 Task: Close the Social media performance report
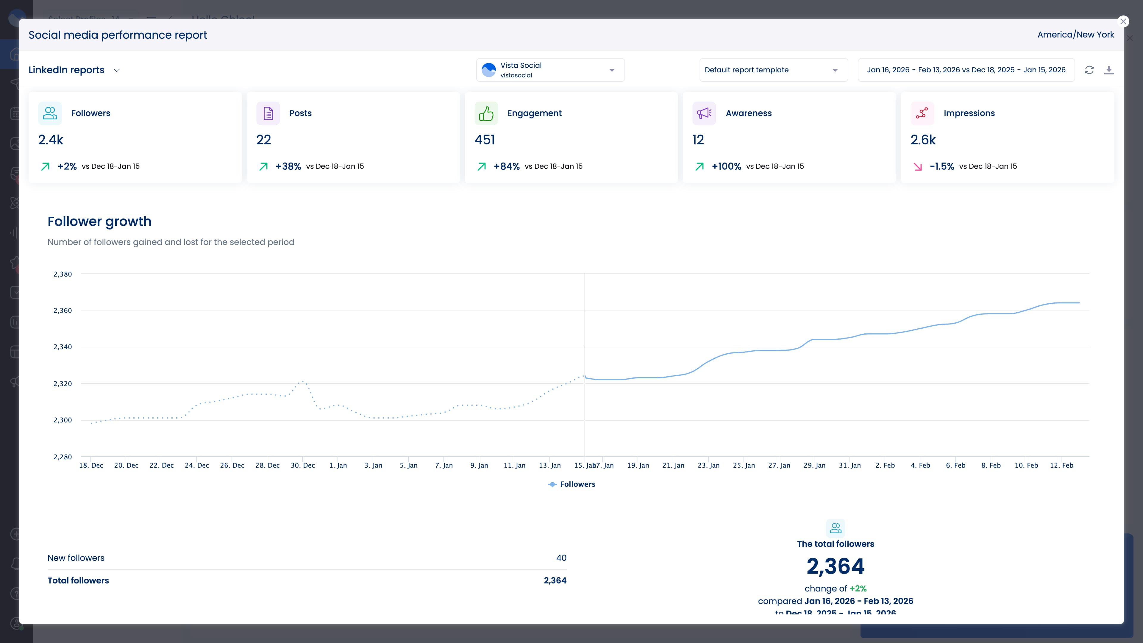(1123, 21)
